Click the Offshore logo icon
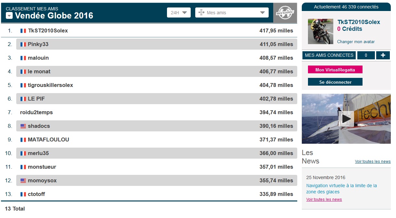This screenshot has height=218, width=396. point(285,13)
